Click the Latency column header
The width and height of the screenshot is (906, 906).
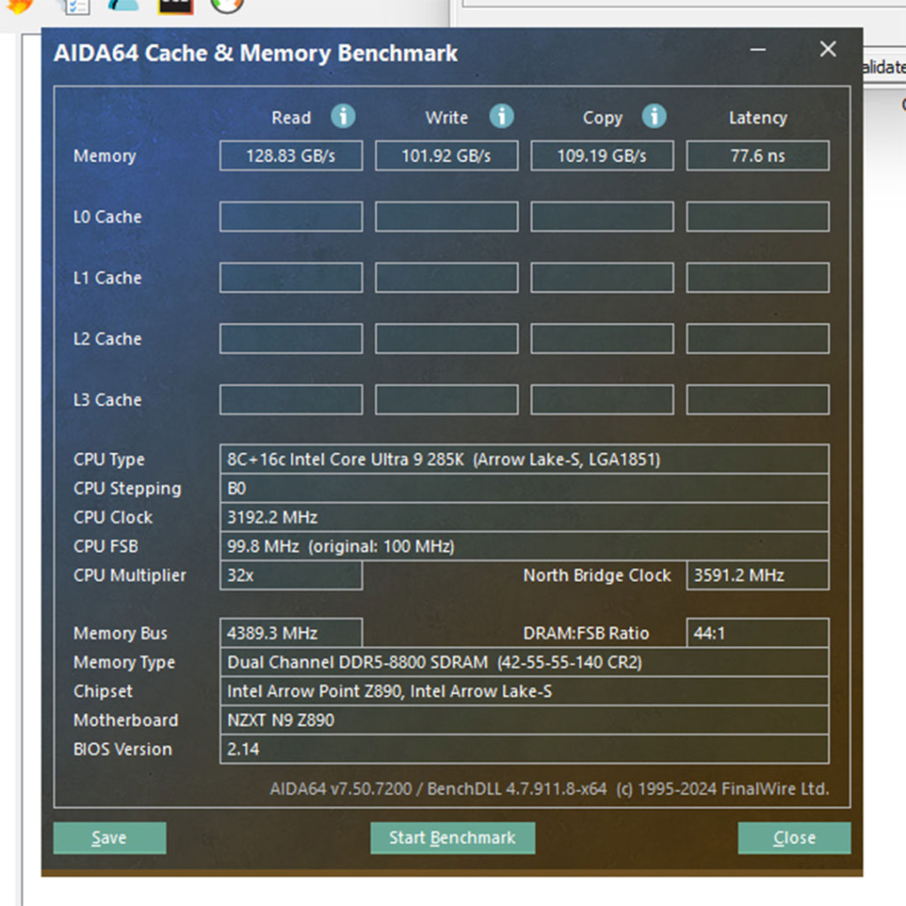coord(757,118)
